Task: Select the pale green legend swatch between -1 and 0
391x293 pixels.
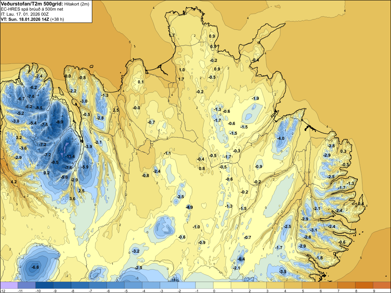Action: 204,285
